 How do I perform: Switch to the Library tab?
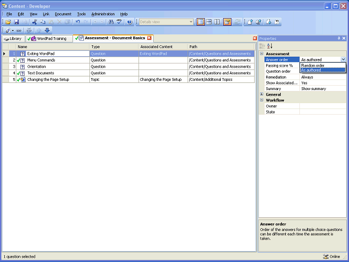(x=13, y=38)
